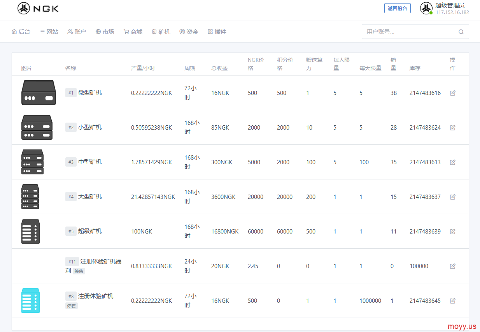The height and width of the screenshot is (332, 480).
Task: Click the 超级矿机 name
Action: tap(90, 231)
